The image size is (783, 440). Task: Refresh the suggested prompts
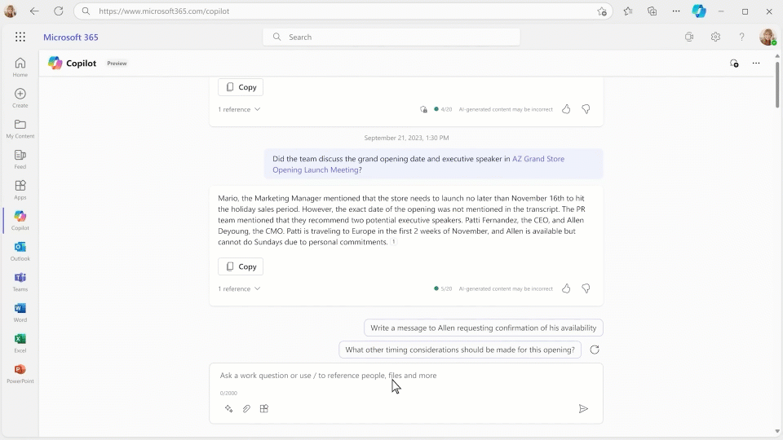click(x=595, y=350)
